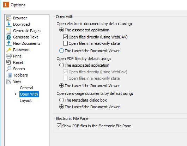The image size is (187, 146).
Task: Expand the Open With tree arrow
Action: pyautogui.click(x=16, y=94)
